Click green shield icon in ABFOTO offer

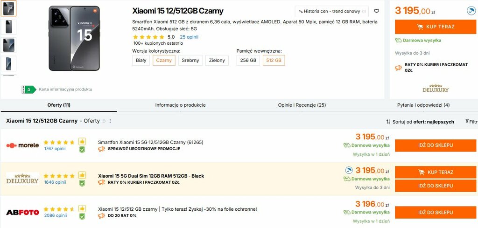coord(82,217)
